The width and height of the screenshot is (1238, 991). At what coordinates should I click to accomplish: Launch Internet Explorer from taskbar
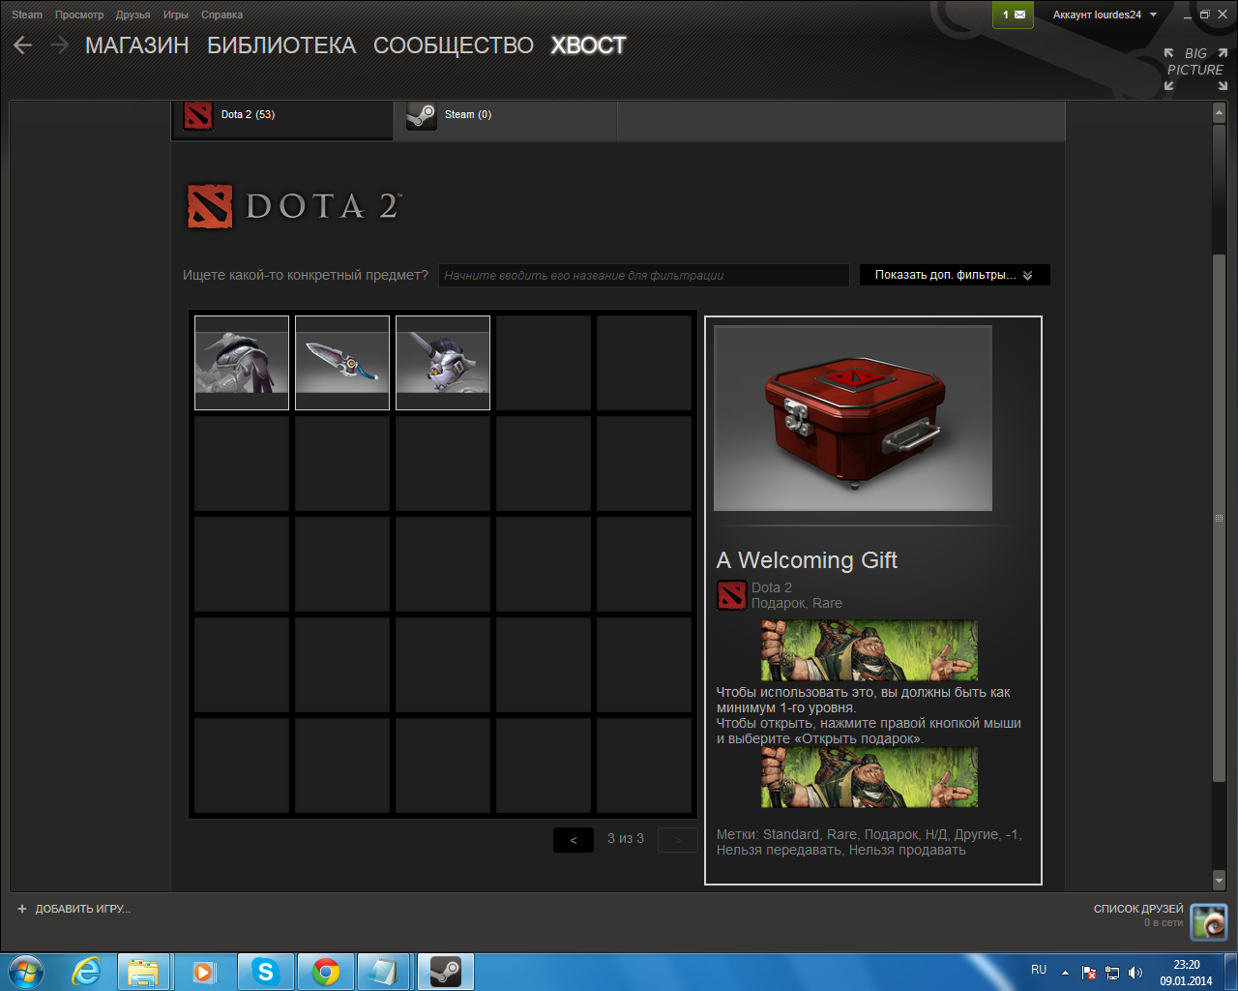(87, 972)
